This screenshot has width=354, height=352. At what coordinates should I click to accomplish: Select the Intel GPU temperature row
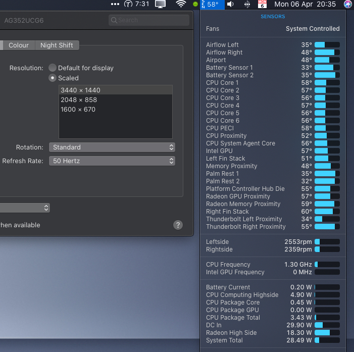(273, 151)
